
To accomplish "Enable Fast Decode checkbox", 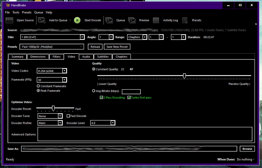I will click(x=68, y=116).
